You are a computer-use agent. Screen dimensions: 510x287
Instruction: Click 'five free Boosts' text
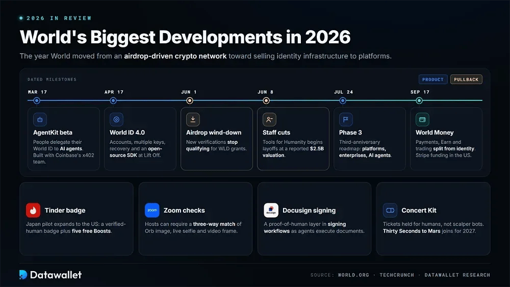point(91,231)
